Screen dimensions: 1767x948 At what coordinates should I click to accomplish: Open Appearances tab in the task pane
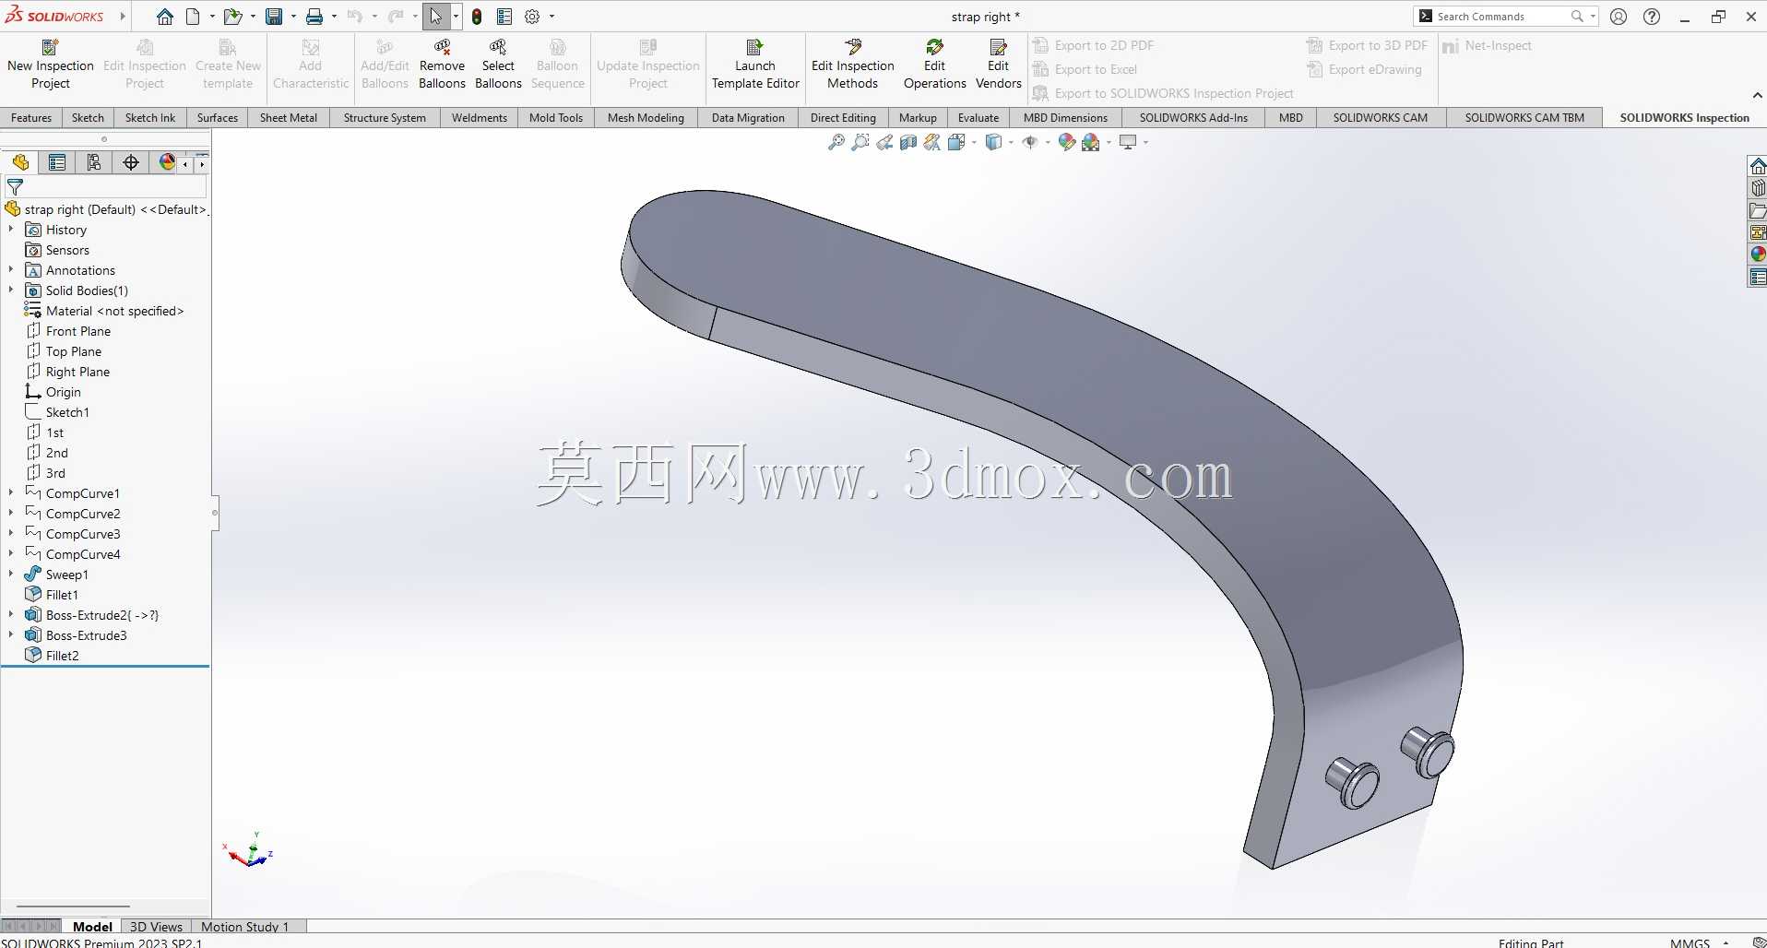[x=1758, y=255]
